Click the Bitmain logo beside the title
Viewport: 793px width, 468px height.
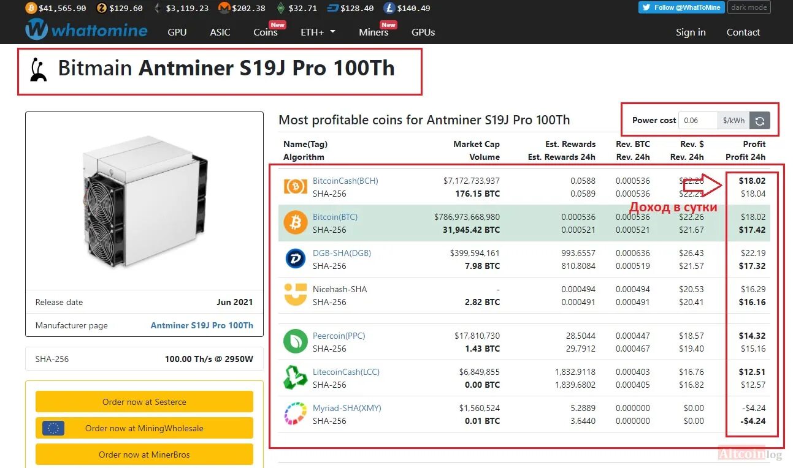[39, 69]
